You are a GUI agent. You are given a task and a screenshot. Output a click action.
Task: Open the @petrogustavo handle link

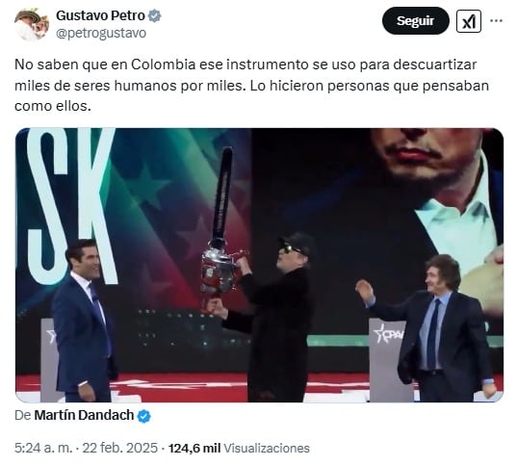point(101,34)
